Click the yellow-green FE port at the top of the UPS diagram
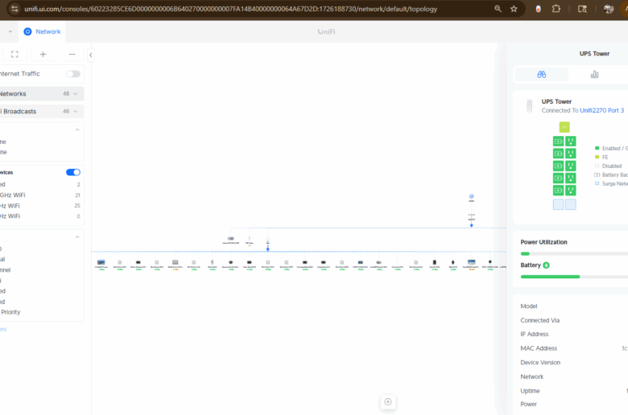Screen dimensions: 628x415 point(564,127)
